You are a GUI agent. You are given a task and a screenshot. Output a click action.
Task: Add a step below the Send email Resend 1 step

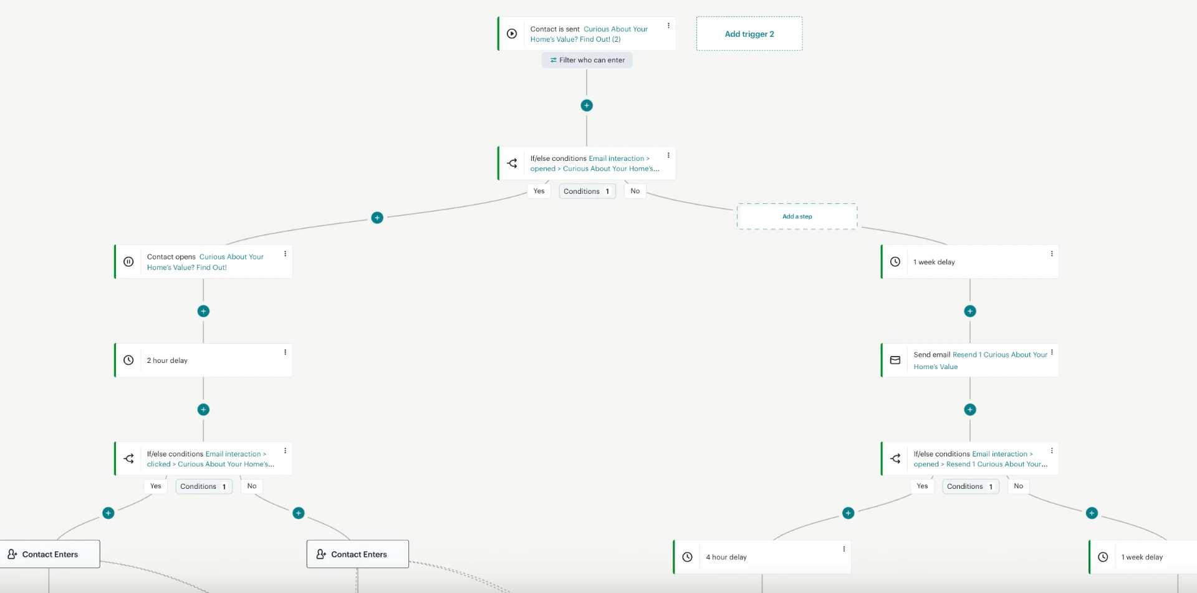click(x=970, y=410)
